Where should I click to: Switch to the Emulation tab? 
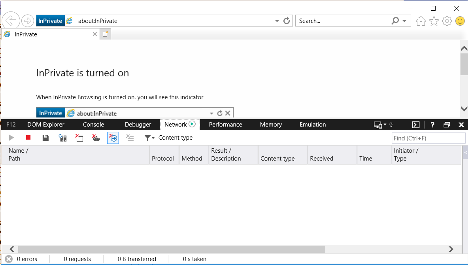tap(313, 125)
